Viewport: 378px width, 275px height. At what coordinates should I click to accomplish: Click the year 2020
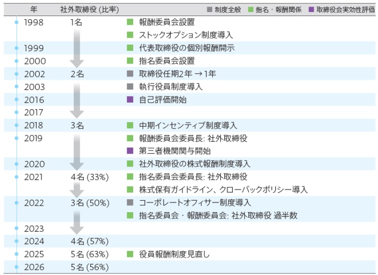34,164
